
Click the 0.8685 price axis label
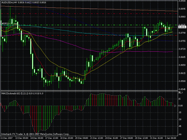pyautogui.click(x=182, y=57)
